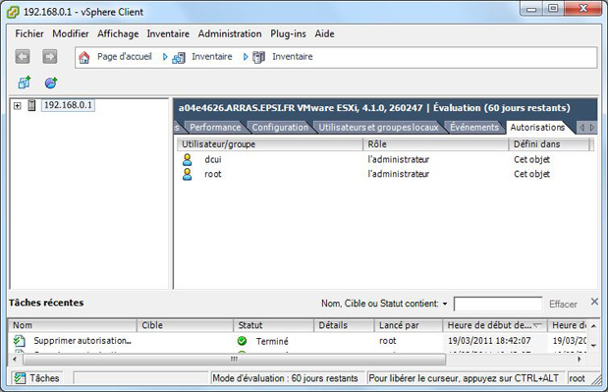Screen dimensions: 608x392
Task: Open the Affichage menu
Action: (x=118, y=33)
